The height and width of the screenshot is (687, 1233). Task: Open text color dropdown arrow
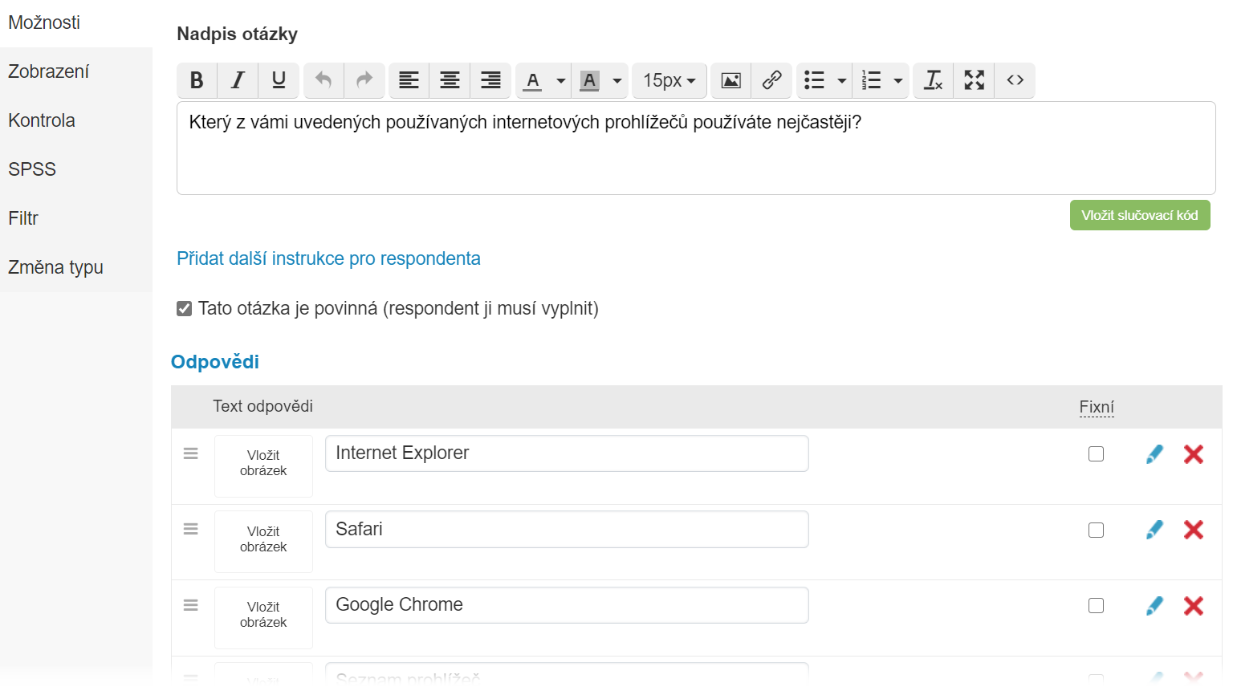(x=561, y=80)
